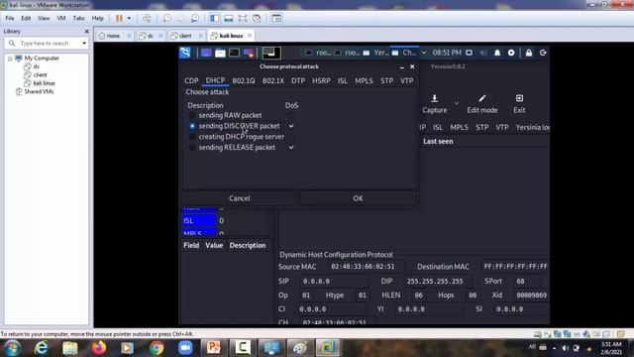Select Shared VMs in library tree

click(39, 91)
